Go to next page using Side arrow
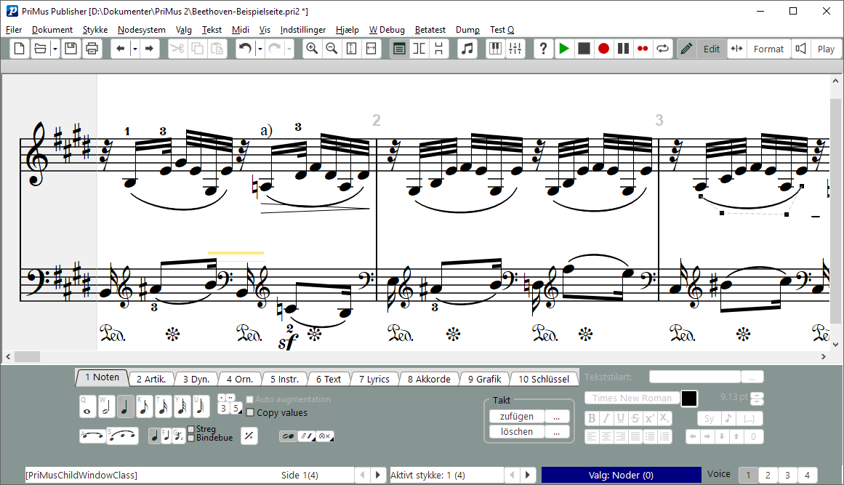Screen dimensions: 844x485 click(378, 476)
